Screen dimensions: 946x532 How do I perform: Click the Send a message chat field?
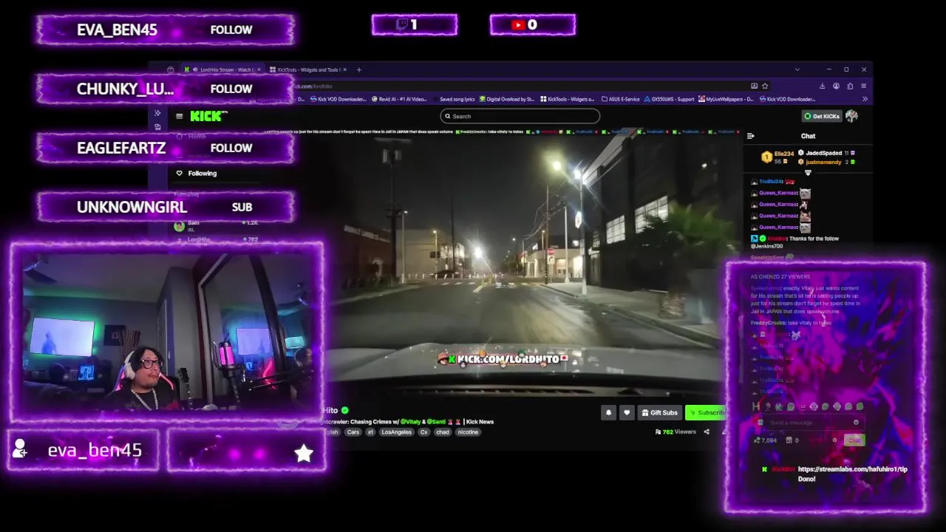(809, 423)
